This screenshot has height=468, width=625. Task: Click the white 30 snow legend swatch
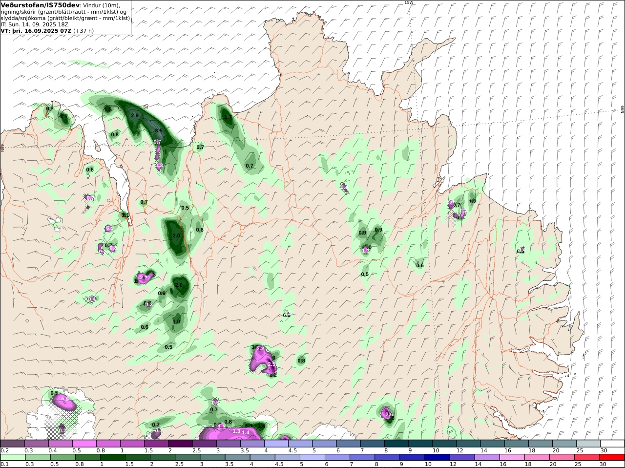[x=613, y=444]
